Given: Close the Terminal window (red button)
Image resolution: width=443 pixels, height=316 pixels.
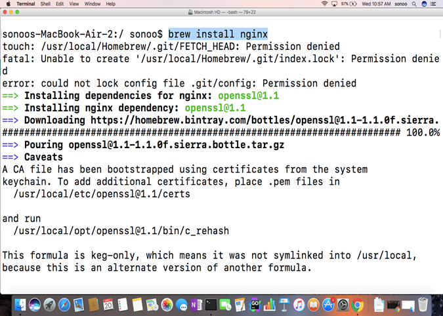Looking at the screenshot, I should pyautogui.click(x=5, y=12).
